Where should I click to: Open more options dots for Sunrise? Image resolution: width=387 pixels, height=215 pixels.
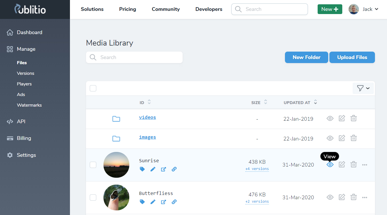[365, 165]
